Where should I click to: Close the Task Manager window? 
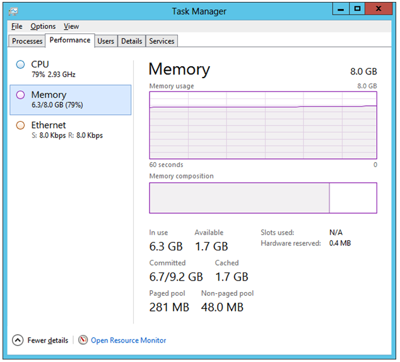(379, 9)
